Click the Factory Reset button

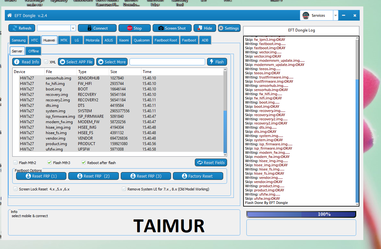click(198, 176)
